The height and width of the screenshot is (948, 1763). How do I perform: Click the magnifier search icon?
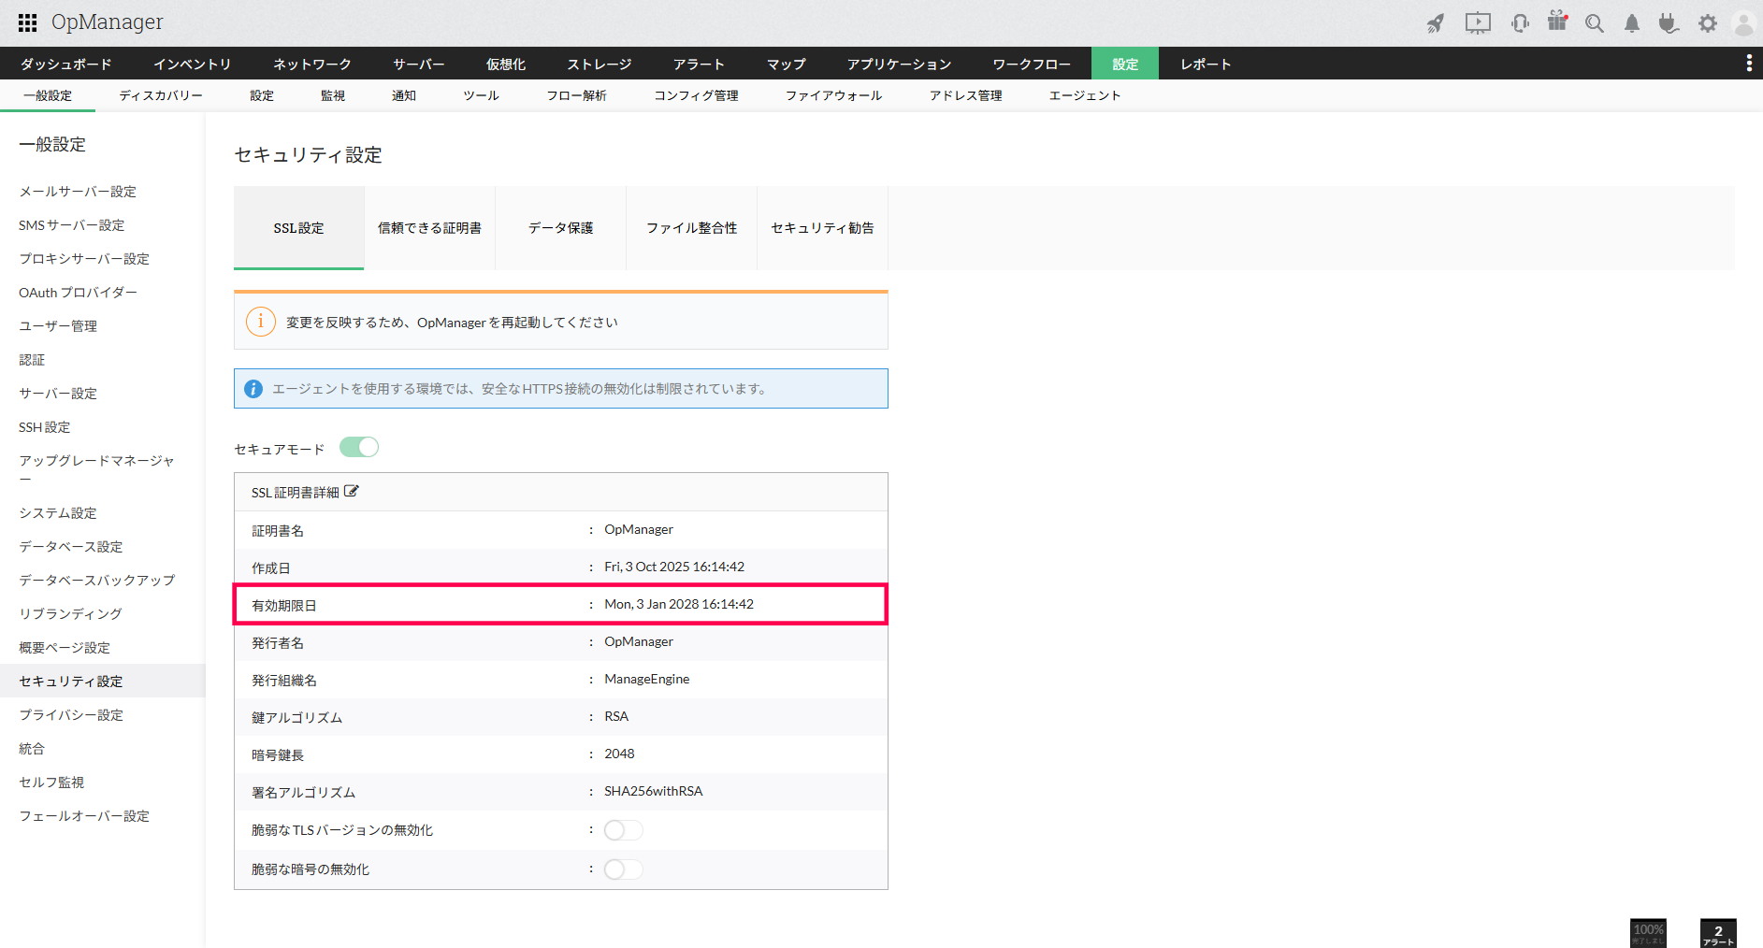tap(1595, 23)
